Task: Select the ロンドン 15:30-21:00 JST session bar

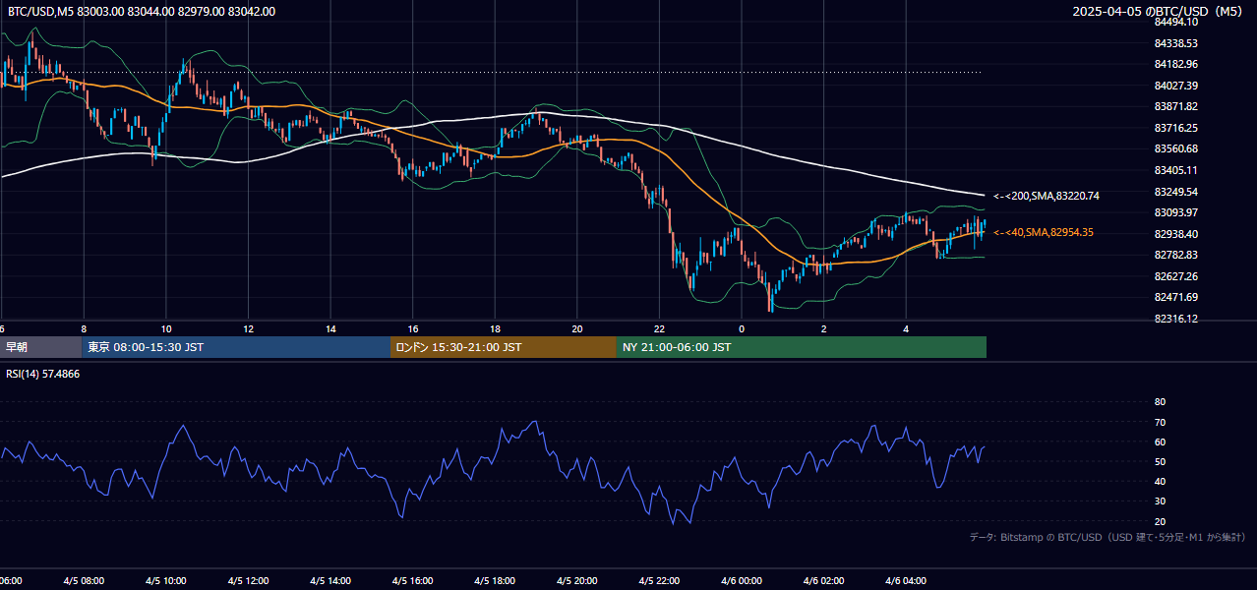Action: 504,347
